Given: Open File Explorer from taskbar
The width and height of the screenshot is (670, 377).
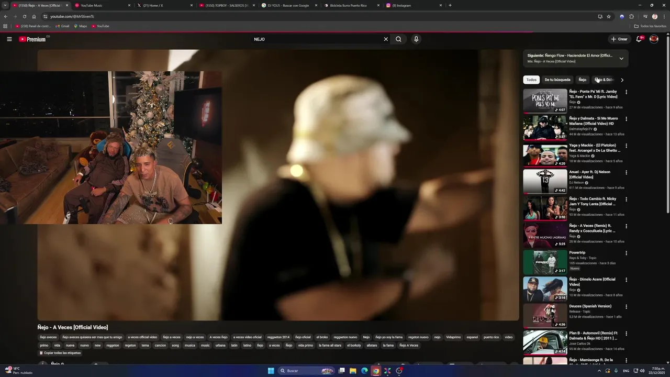Looking at the screenshot, I should [353, 371].
